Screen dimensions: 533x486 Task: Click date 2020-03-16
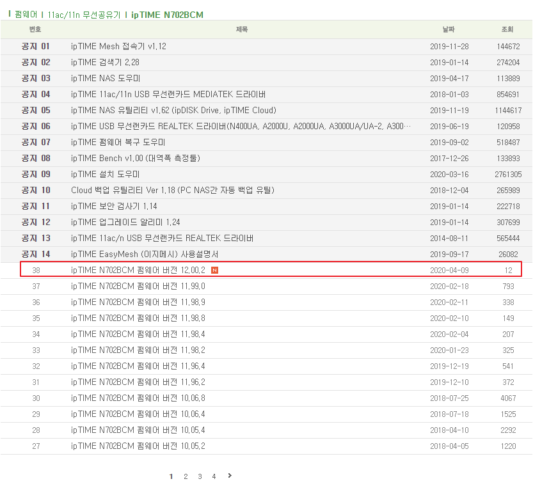[x=449, y=174]
